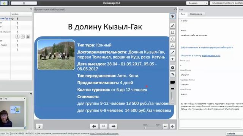Screen dimensions: 243x136
Task: Follow the BigBlueButton 0.81 link in chat
Action: point(211,56)
